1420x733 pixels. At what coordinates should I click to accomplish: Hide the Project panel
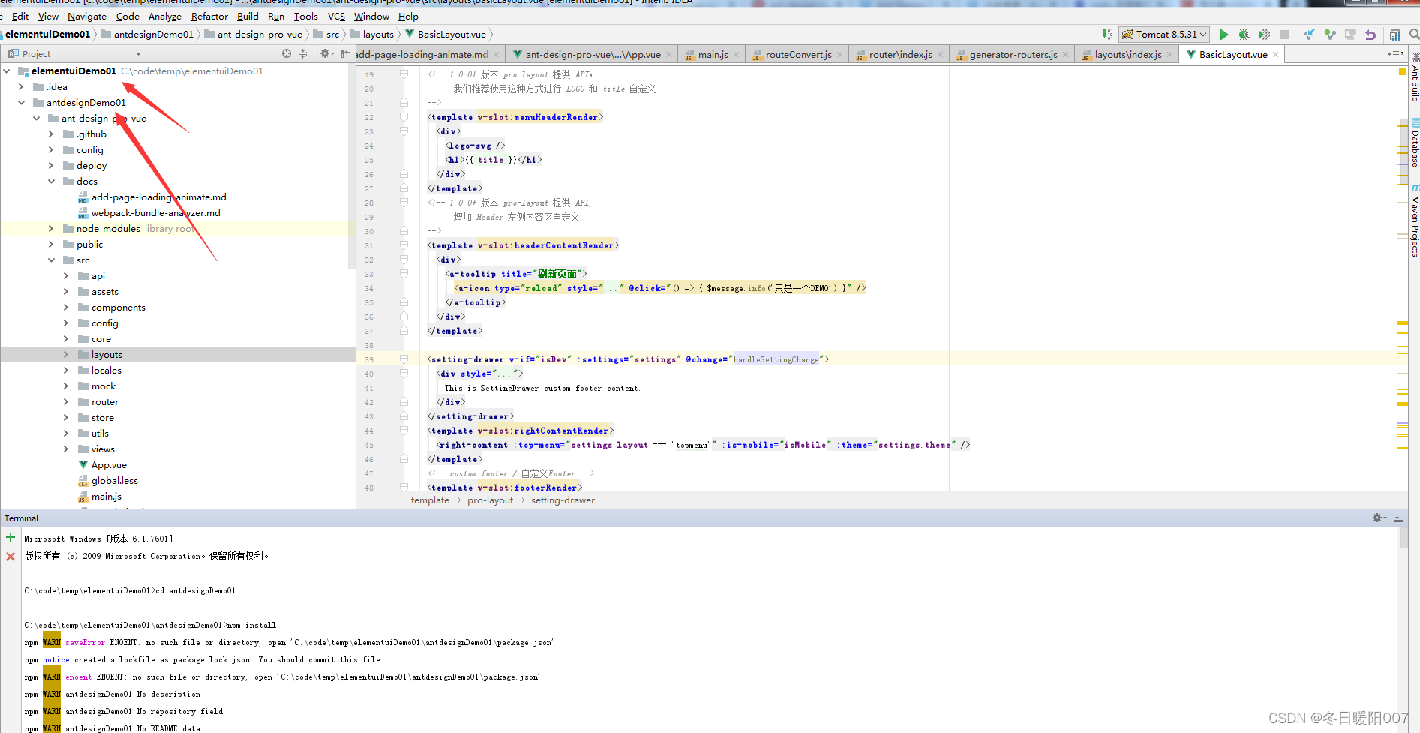point(345,54)
